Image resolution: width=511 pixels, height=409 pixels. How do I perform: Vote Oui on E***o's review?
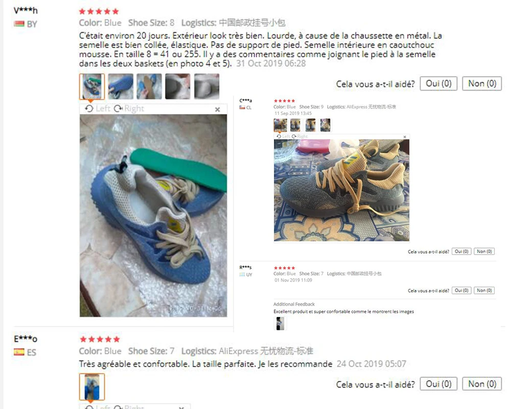(x=438, y=384)
